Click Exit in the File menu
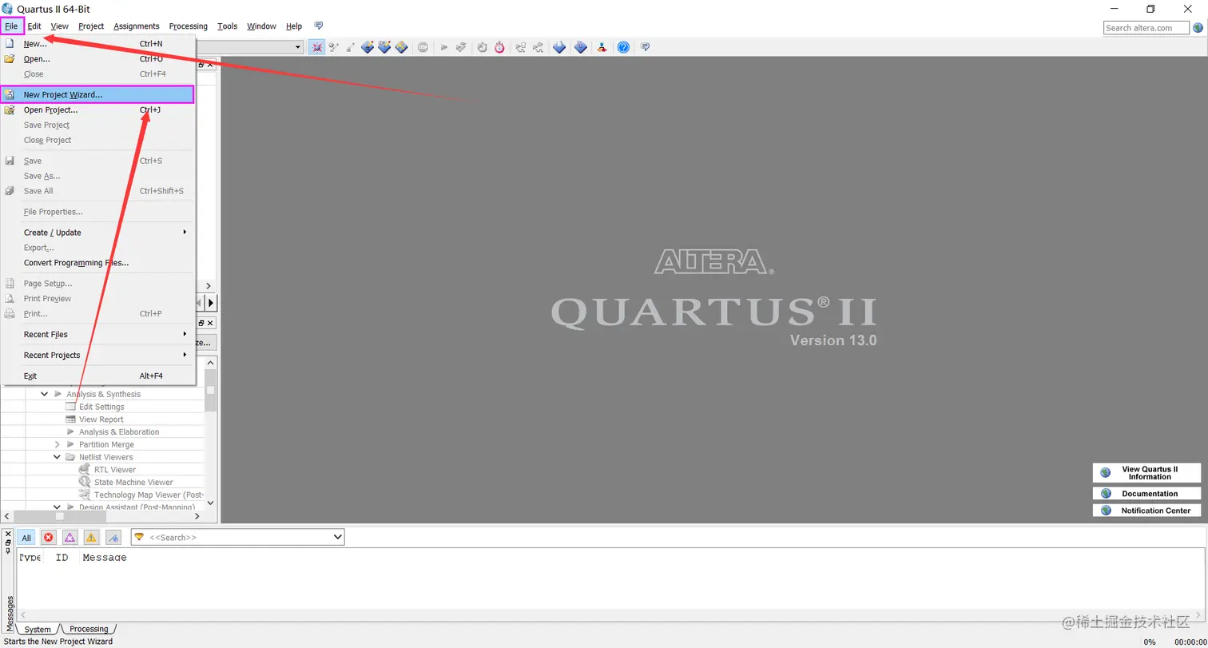This screenshot has width=1208, height=648. coord(97,376)
